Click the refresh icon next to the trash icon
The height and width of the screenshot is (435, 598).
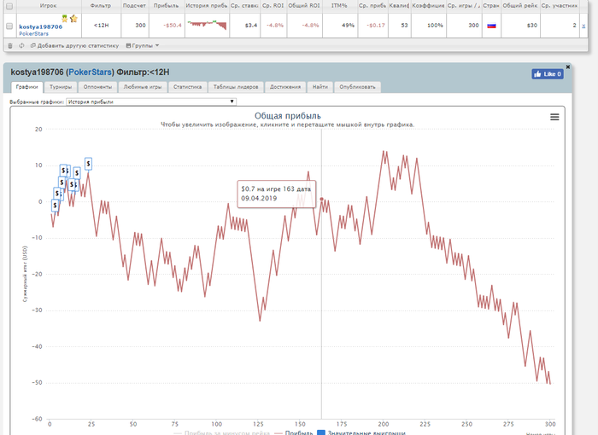[21, 46]
